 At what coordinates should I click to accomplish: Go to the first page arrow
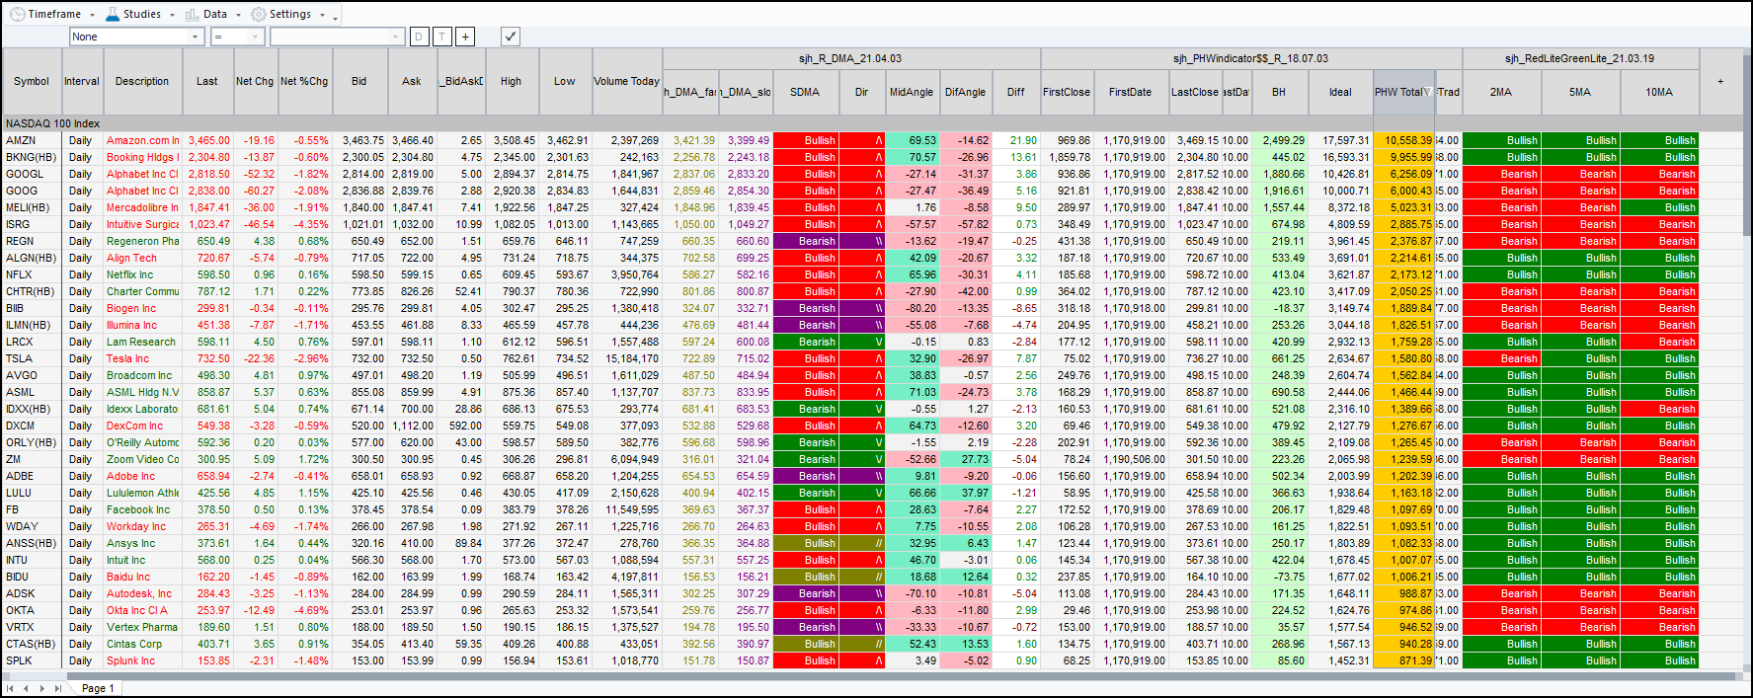(10, 688)
